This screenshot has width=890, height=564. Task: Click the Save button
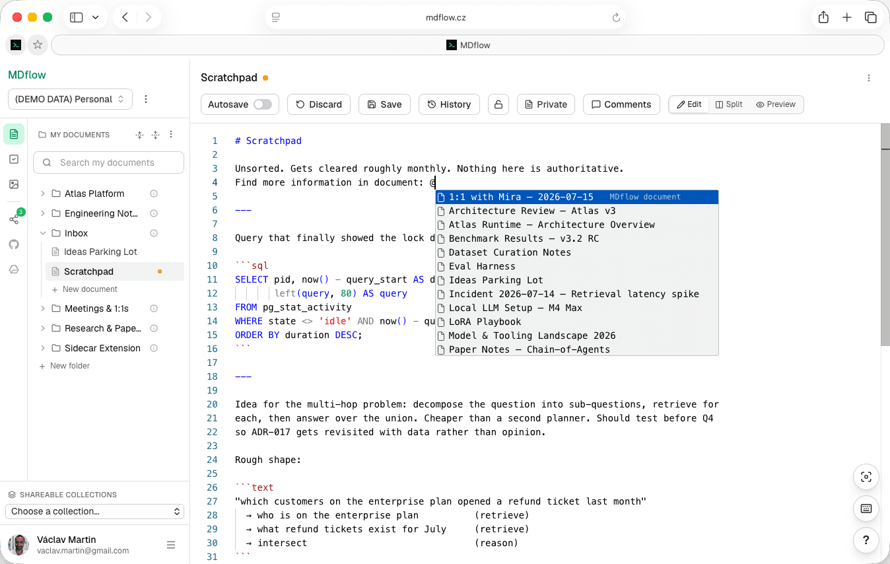tap(384, 104)
